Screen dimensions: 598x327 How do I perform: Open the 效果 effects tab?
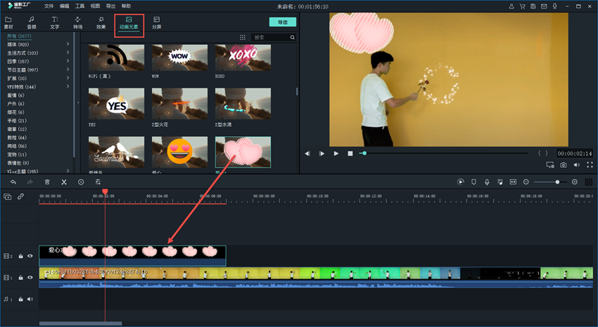[x=101, y=23]
